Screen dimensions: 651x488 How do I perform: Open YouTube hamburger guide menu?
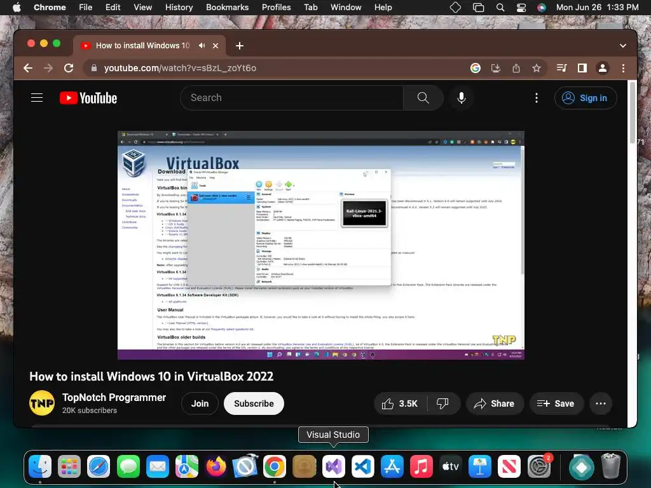(37, 98)
